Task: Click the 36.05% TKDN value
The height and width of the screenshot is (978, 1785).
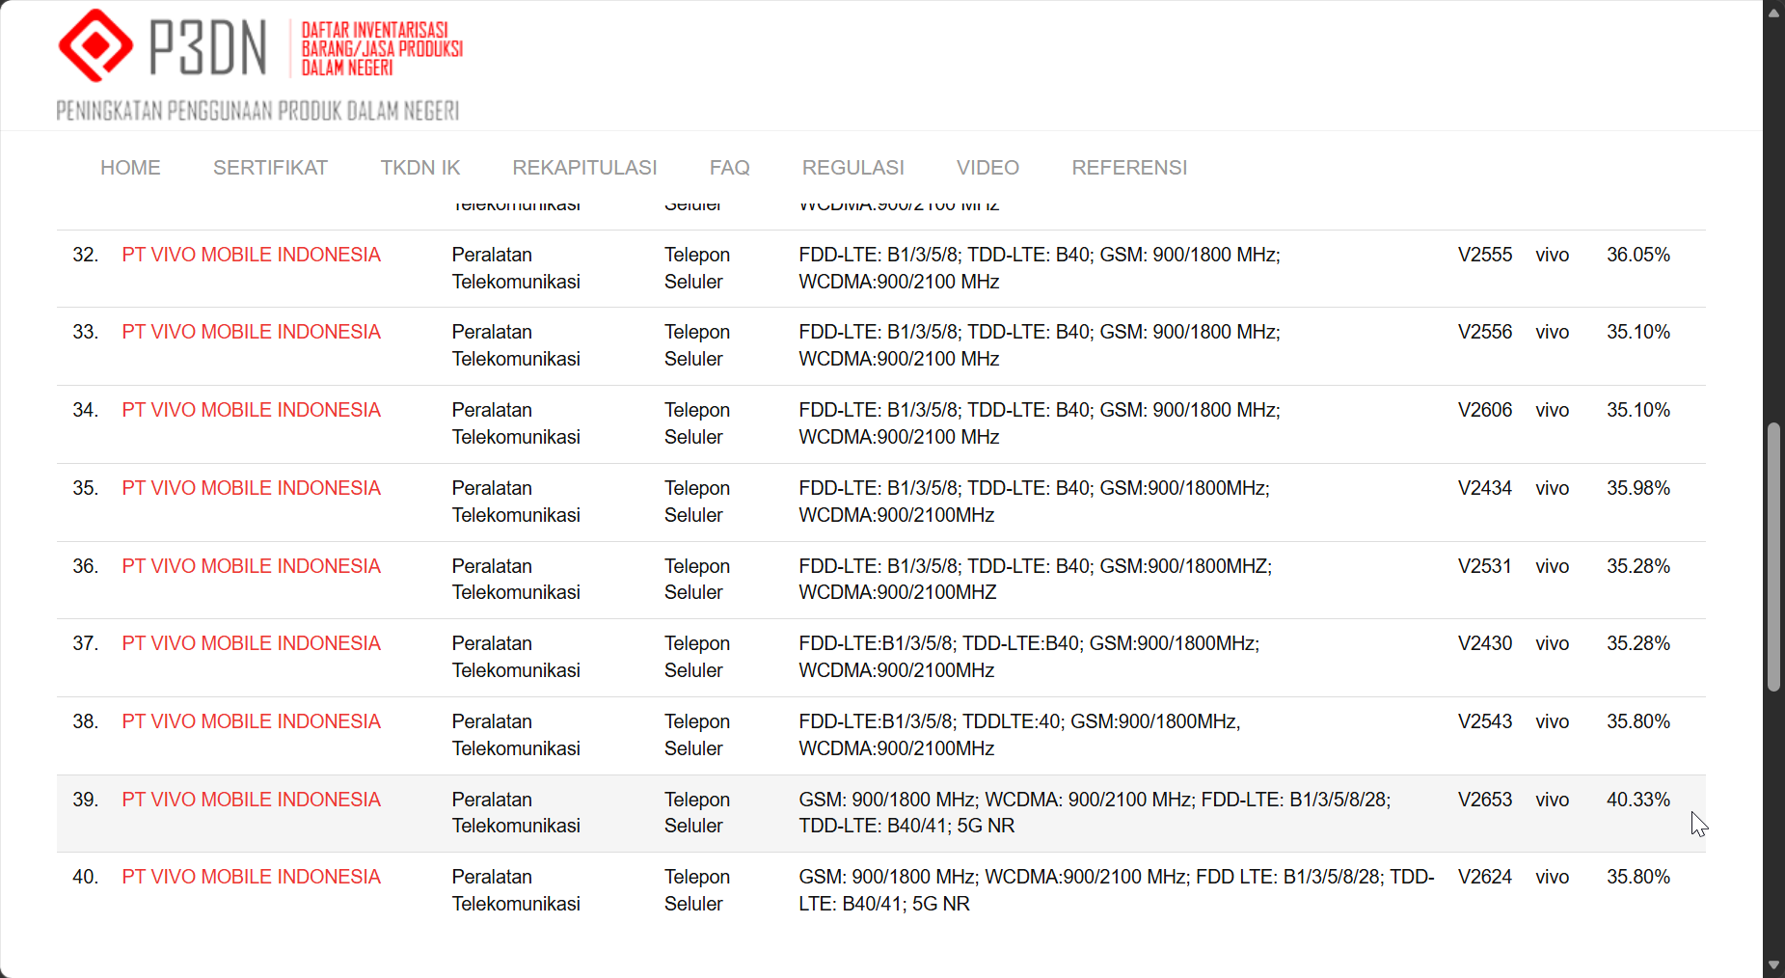Action: click(x=1637, y=255)
